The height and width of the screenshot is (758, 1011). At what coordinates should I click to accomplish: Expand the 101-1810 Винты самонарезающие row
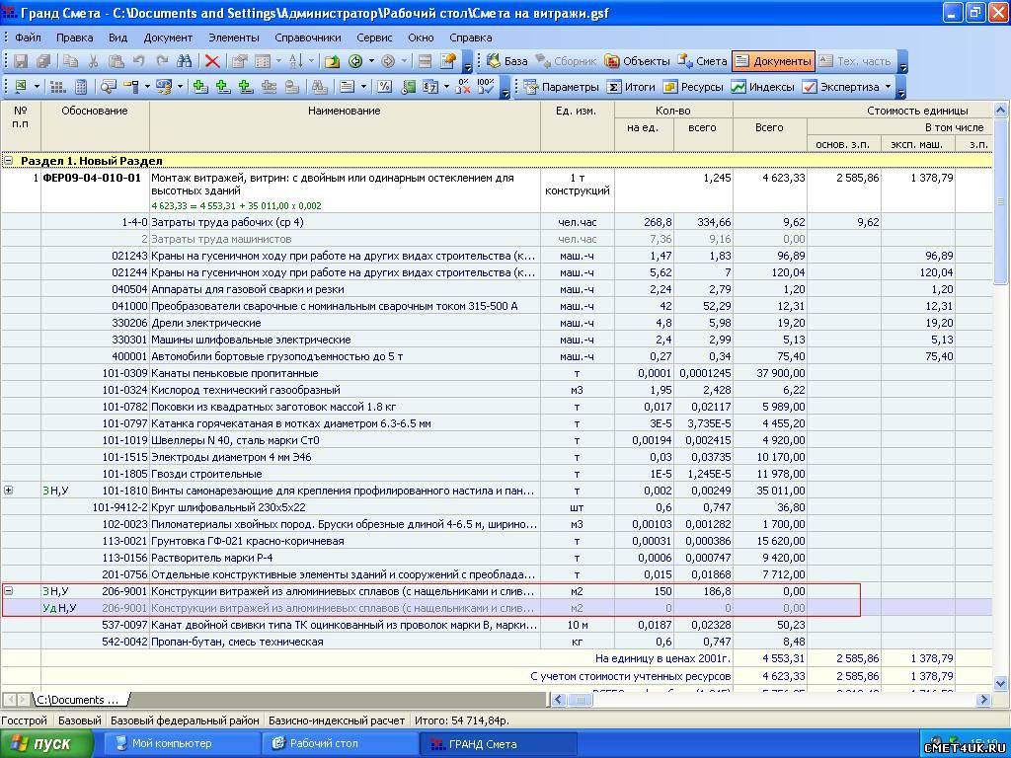click(x=9, y=491)
